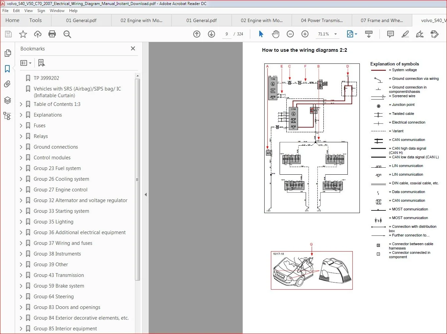Expand the Fuses bookmark
Viewport: 447px width, 334px height.
coord(21,126)
